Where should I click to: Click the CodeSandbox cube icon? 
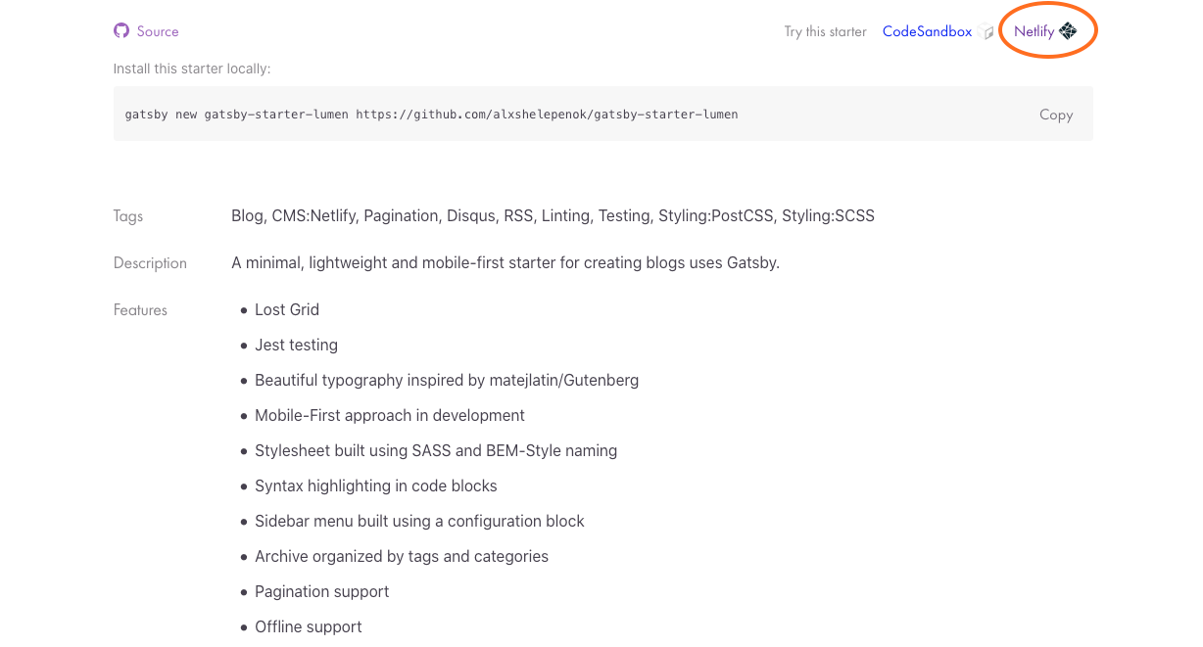[x=986, y=32]
